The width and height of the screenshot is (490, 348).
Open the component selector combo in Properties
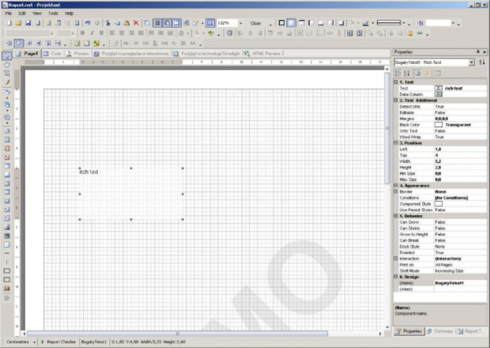(x=472, y=62)
